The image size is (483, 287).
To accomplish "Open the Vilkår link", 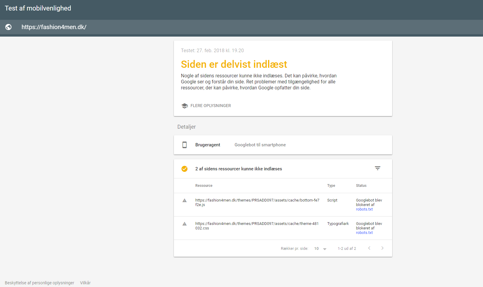I will point(85,283).
